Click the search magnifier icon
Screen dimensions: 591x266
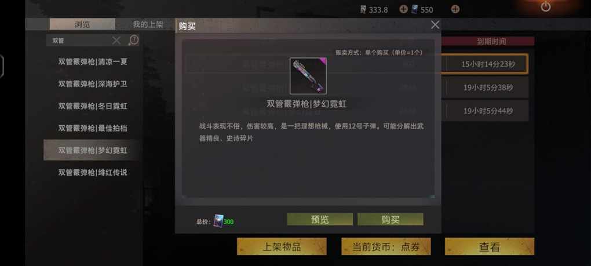(x=133, y=40)
